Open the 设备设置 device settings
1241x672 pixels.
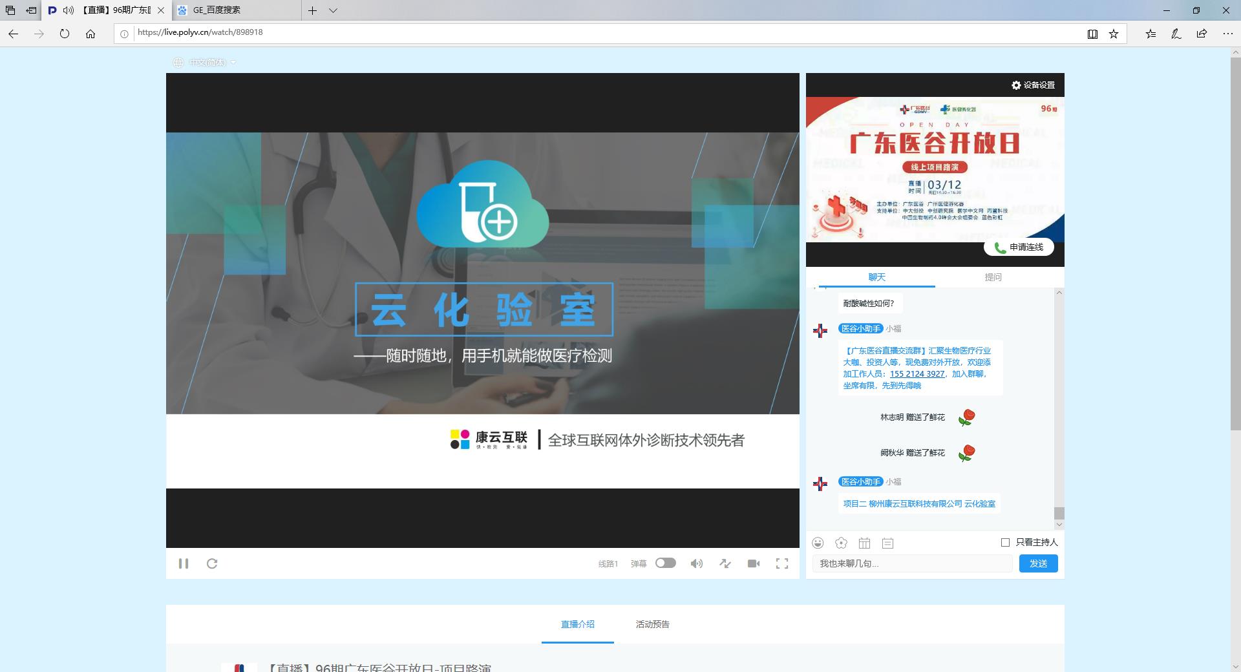(1033, 85)
